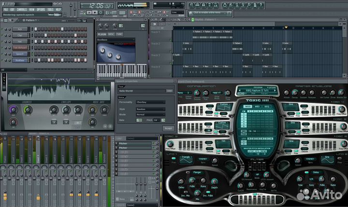Screen dimensions: 348x207
Task: Open the CHANNELS menu
Action: point(22,10)
